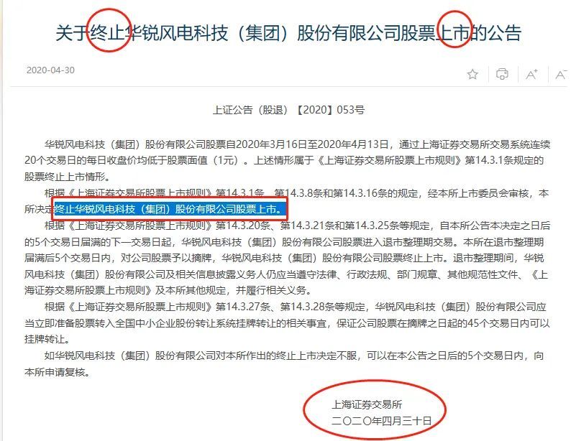Click the 2020-04-30 publish date
Screen dimensions: 571x441
(x=50, y=70)
